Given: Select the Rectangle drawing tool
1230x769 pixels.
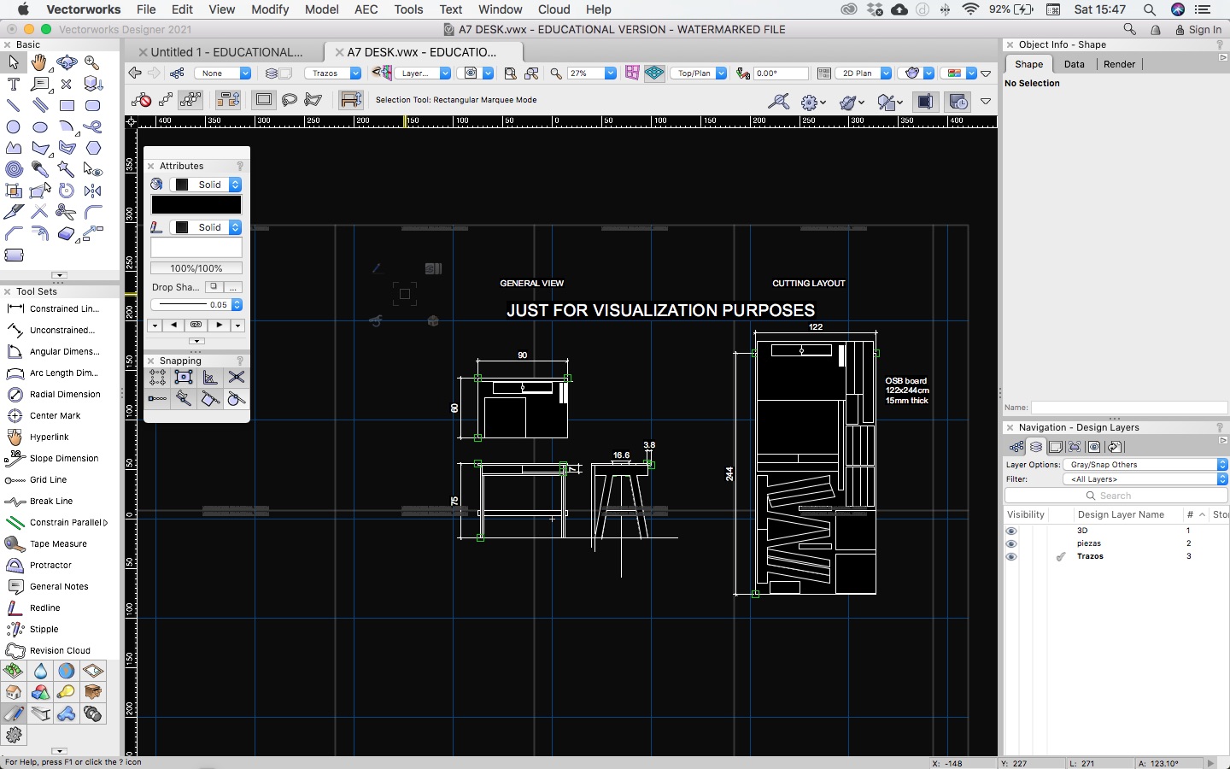Looking at the screenshot, I should [x=67, y=106].
